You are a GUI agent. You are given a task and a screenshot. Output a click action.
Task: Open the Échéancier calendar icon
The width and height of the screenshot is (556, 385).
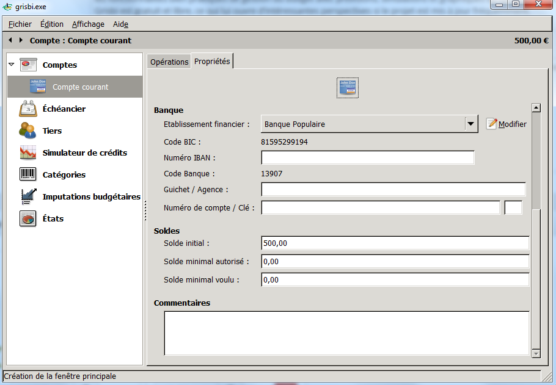28,109
